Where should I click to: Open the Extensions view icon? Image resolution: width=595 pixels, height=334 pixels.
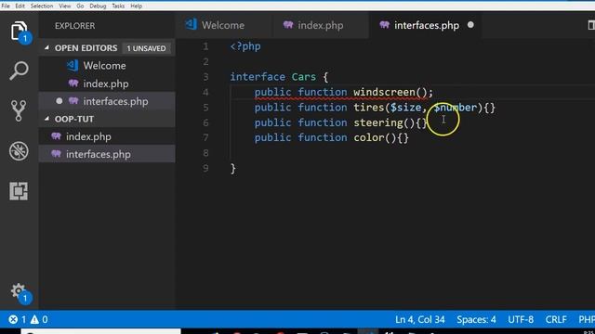click(x=19, y=191)
